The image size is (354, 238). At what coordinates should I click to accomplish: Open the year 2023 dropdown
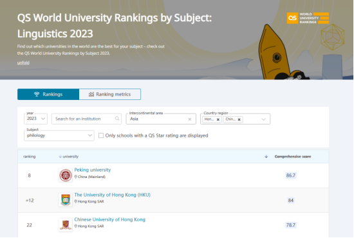click(35, 119)
